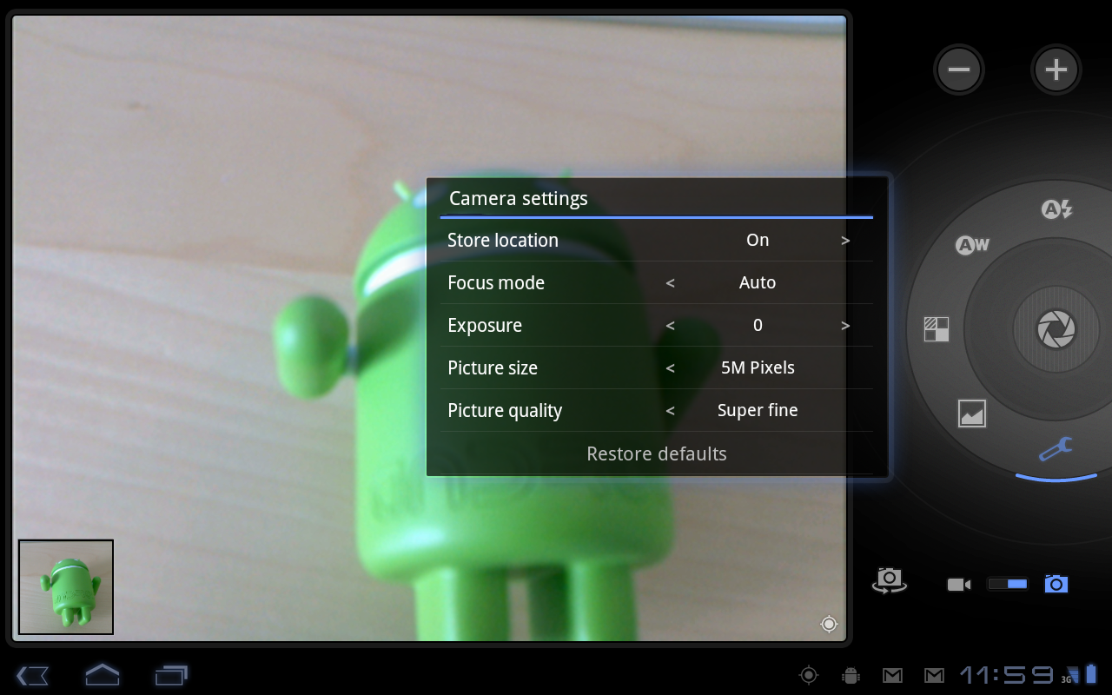Open the Android debug notification icon
This screenshot has width=1112, height=695.
coord(851,676)
